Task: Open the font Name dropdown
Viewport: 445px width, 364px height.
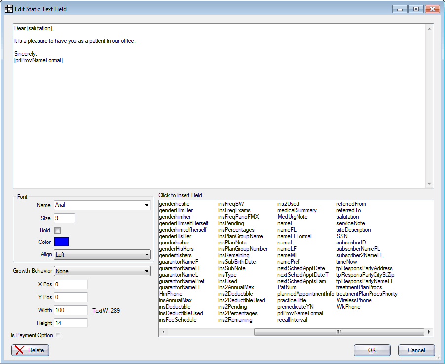Action: click(x=147, y=205)
